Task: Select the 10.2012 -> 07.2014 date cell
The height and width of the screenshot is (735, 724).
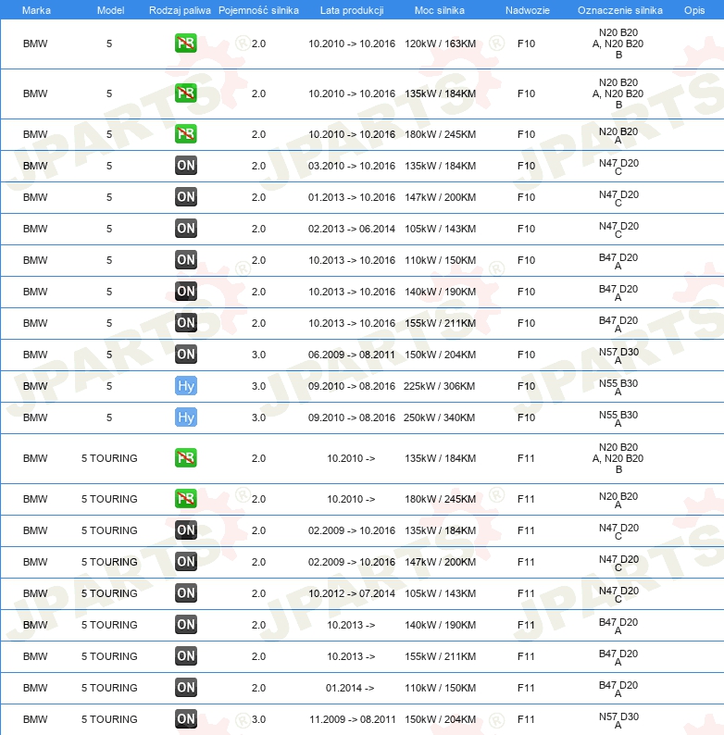Action: [x=352, y=593]
